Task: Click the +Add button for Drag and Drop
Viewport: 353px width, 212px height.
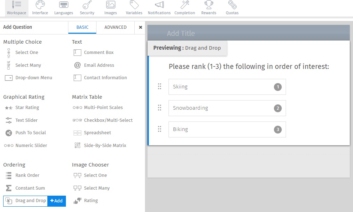Action: point(56,201)
